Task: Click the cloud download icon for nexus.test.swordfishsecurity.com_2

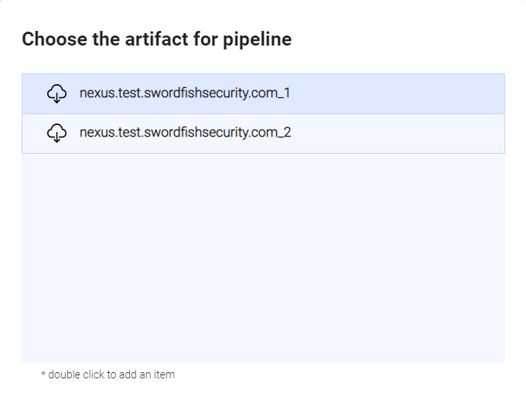Action: click(x=57, y=133)
